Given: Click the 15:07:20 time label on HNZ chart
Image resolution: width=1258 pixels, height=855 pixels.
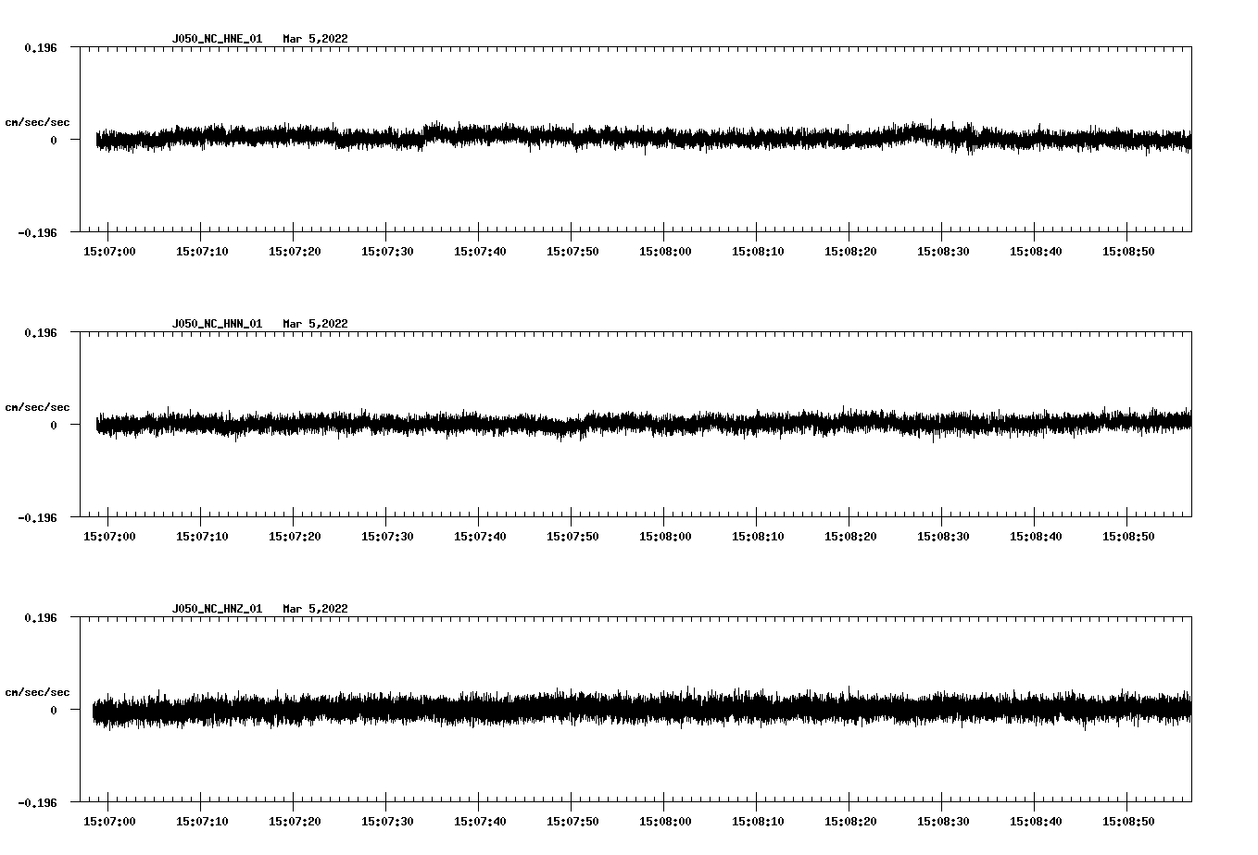Looking at the screenshot, I should (295, 822).
